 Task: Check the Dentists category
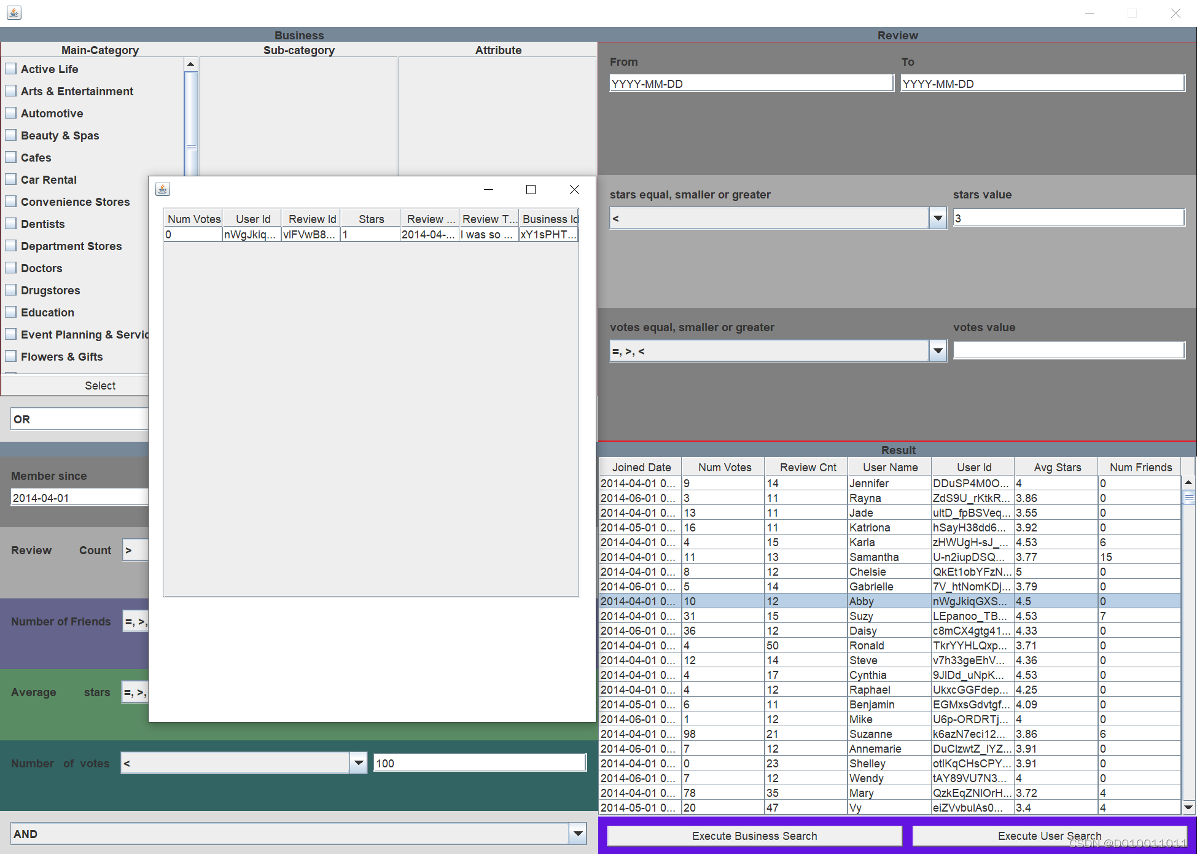10,224
